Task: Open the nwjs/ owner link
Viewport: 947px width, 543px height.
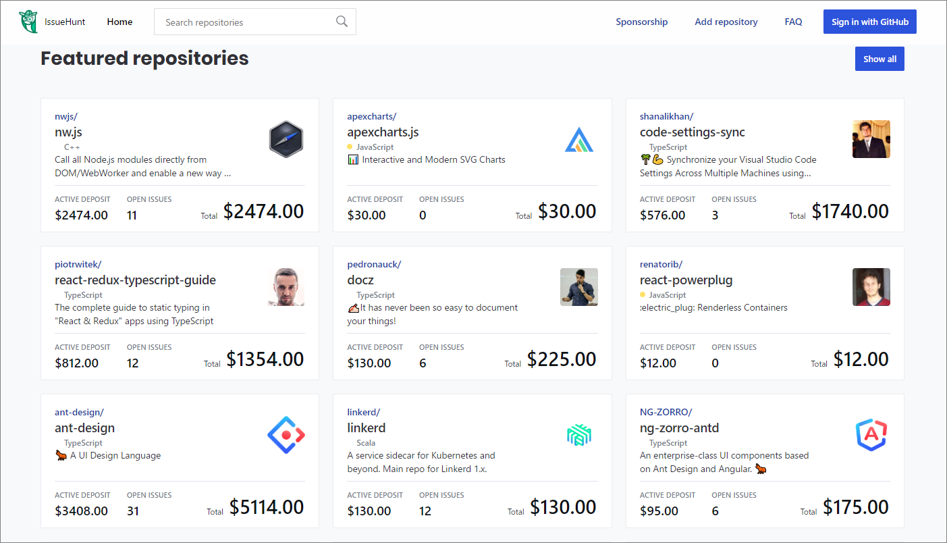Action: coord(66,116)
